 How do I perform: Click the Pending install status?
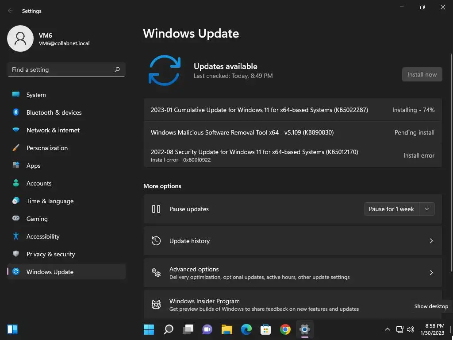click(x=414, y=132)
